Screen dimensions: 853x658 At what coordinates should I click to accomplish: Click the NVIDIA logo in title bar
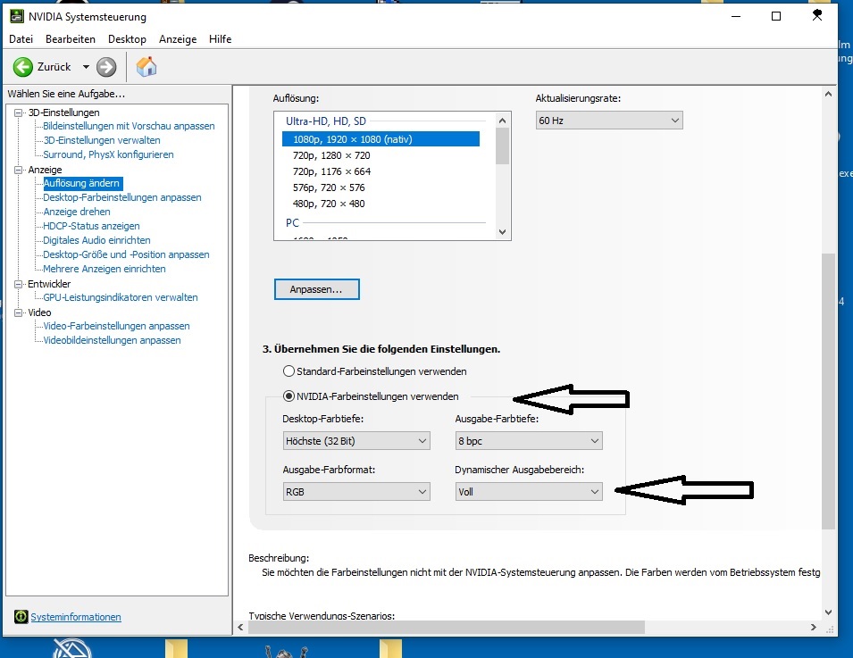tap(16, 17)
